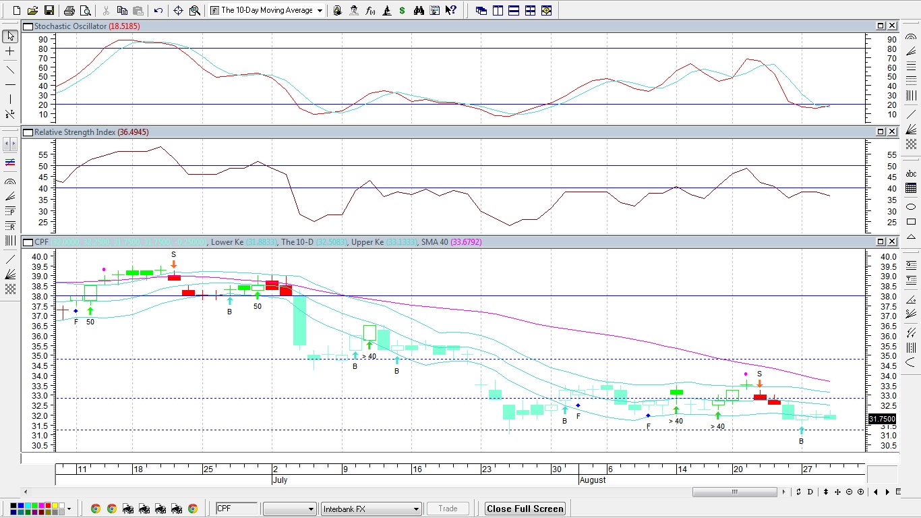Open the function f(x) indicator builder
Viewport: 921px width, 518px height.
370,10
